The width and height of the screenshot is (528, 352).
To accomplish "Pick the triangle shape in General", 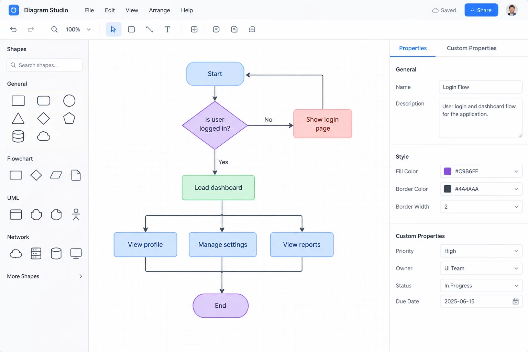I will pos(18,118).
